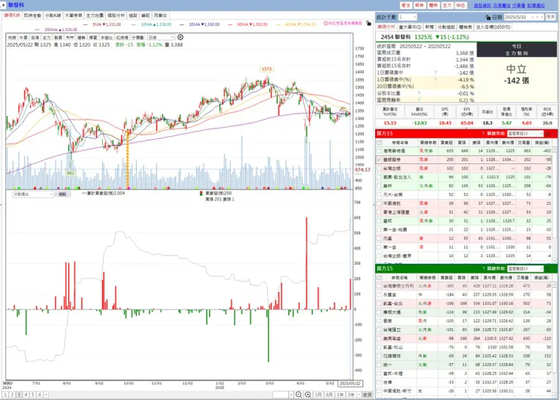The height and width of the screenshot is (400, 560).
Task: Tick the header checkbox in 賣方15 table
Action: point(379,278)
